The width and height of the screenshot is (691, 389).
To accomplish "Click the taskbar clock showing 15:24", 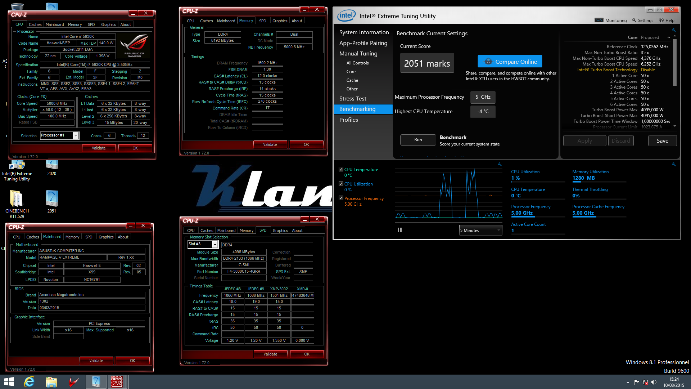I will 674,382.
